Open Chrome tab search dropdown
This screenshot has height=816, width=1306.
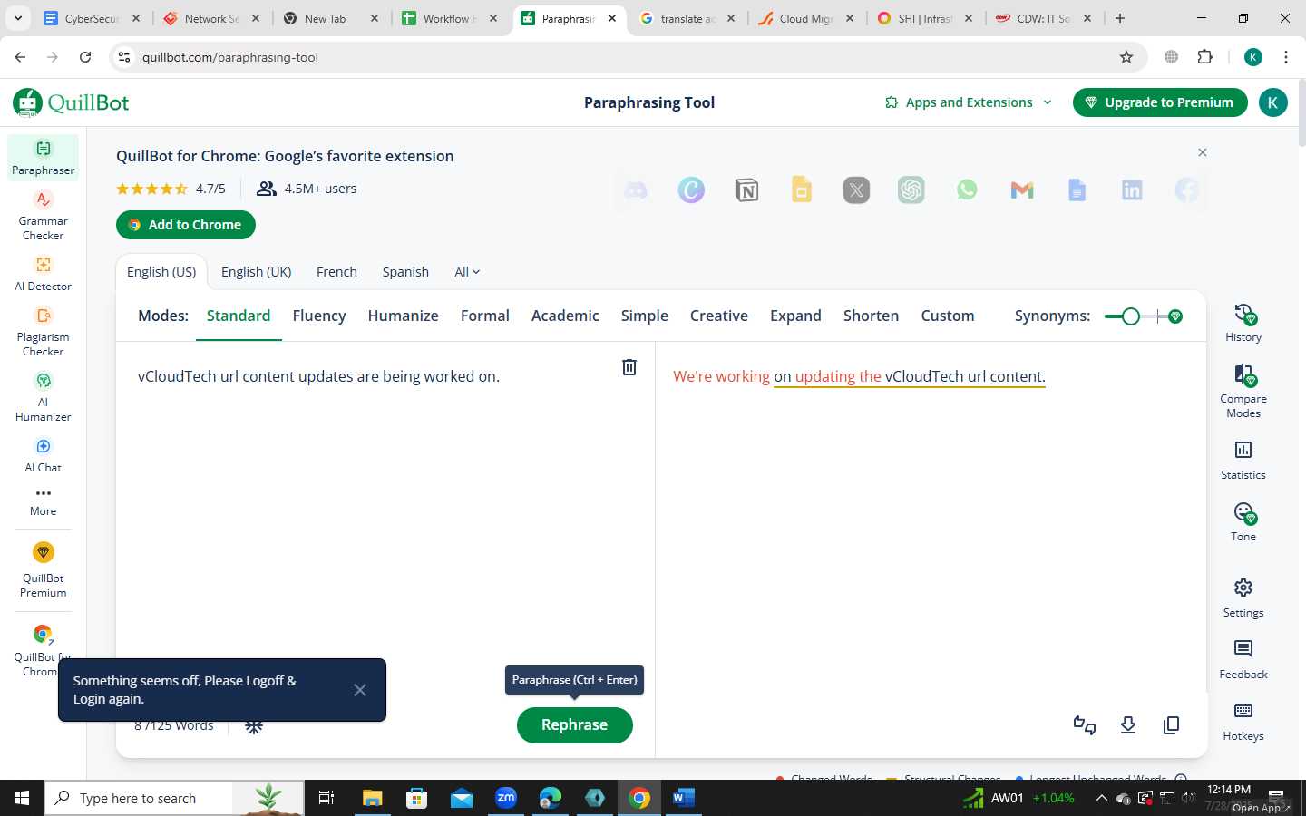click(x=17, y=18)
